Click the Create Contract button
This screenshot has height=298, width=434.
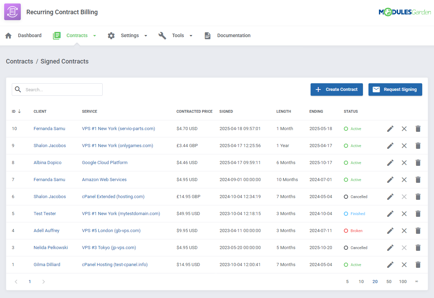(x=337, y=90)
